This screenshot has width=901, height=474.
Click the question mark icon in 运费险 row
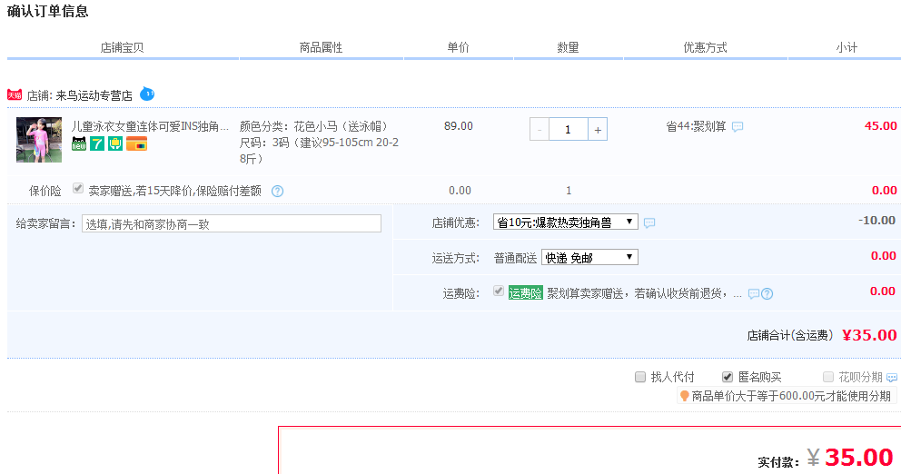click(x=767, y=294)
